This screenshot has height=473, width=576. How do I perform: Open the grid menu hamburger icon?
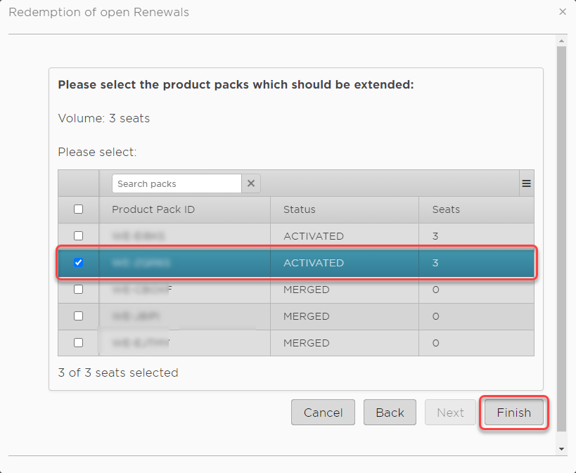point(526,183)
